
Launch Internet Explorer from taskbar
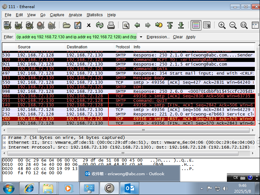point(29,189)
